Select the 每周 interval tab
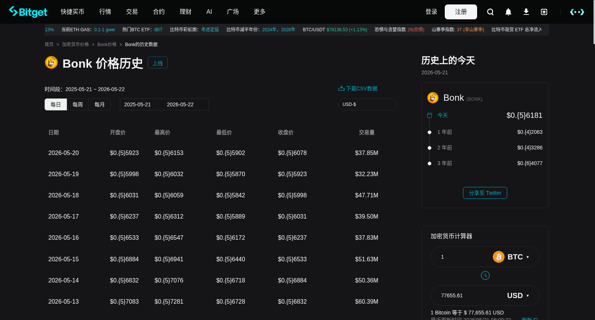The height and width of the screenshot is (320, 595). tap(78, 104)
